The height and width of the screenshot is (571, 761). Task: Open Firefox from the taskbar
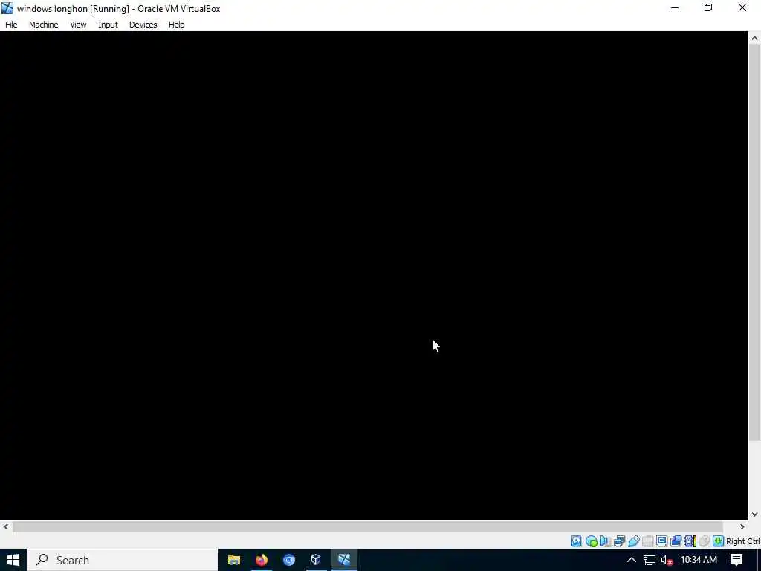click(x=262, y=561)
